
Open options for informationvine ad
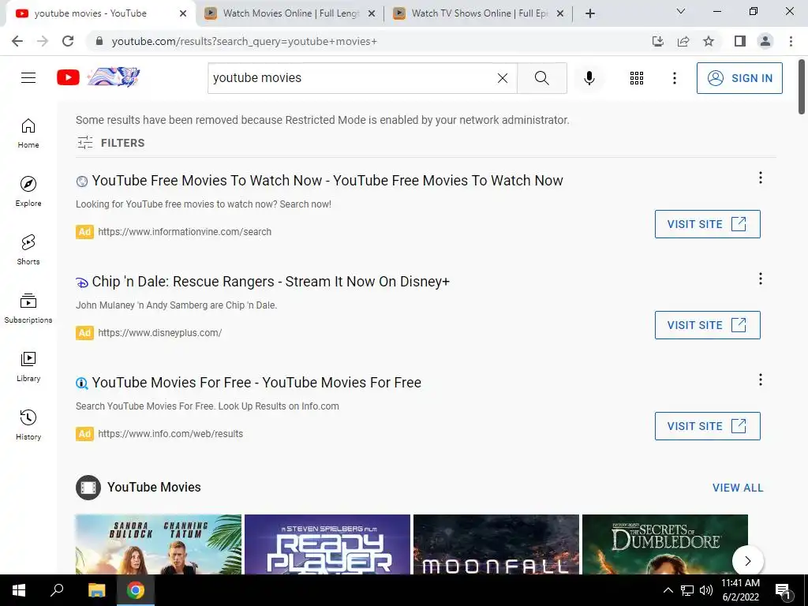coord(760,178)
